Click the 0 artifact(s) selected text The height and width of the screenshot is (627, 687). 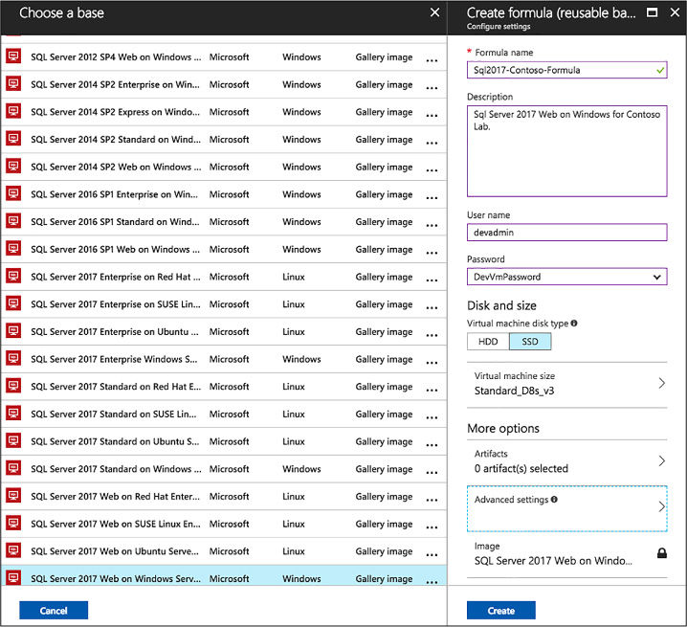pyautogui.click(x=521, y=468)
